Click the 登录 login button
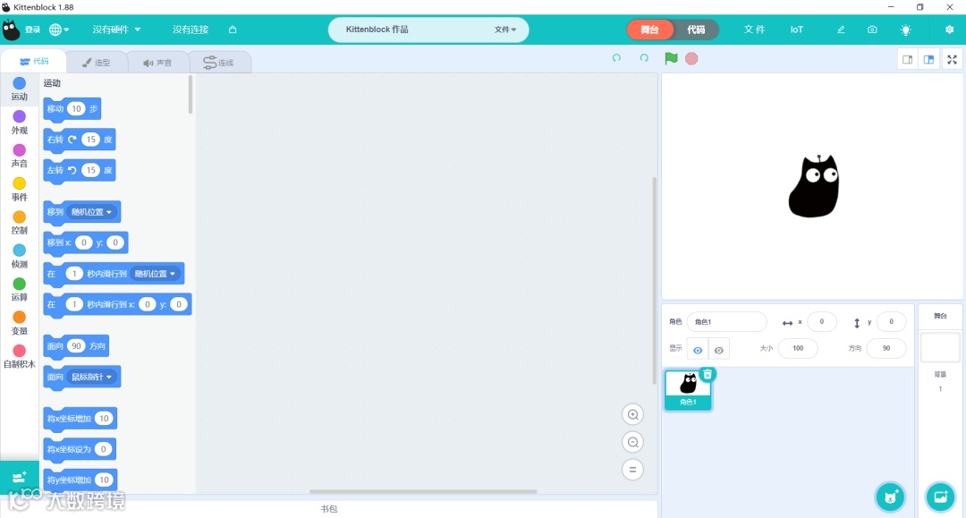The image size is (966, 518). (33, 30)
